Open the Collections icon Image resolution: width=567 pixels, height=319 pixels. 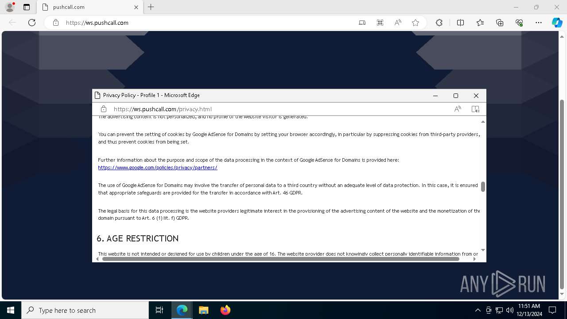500,23
